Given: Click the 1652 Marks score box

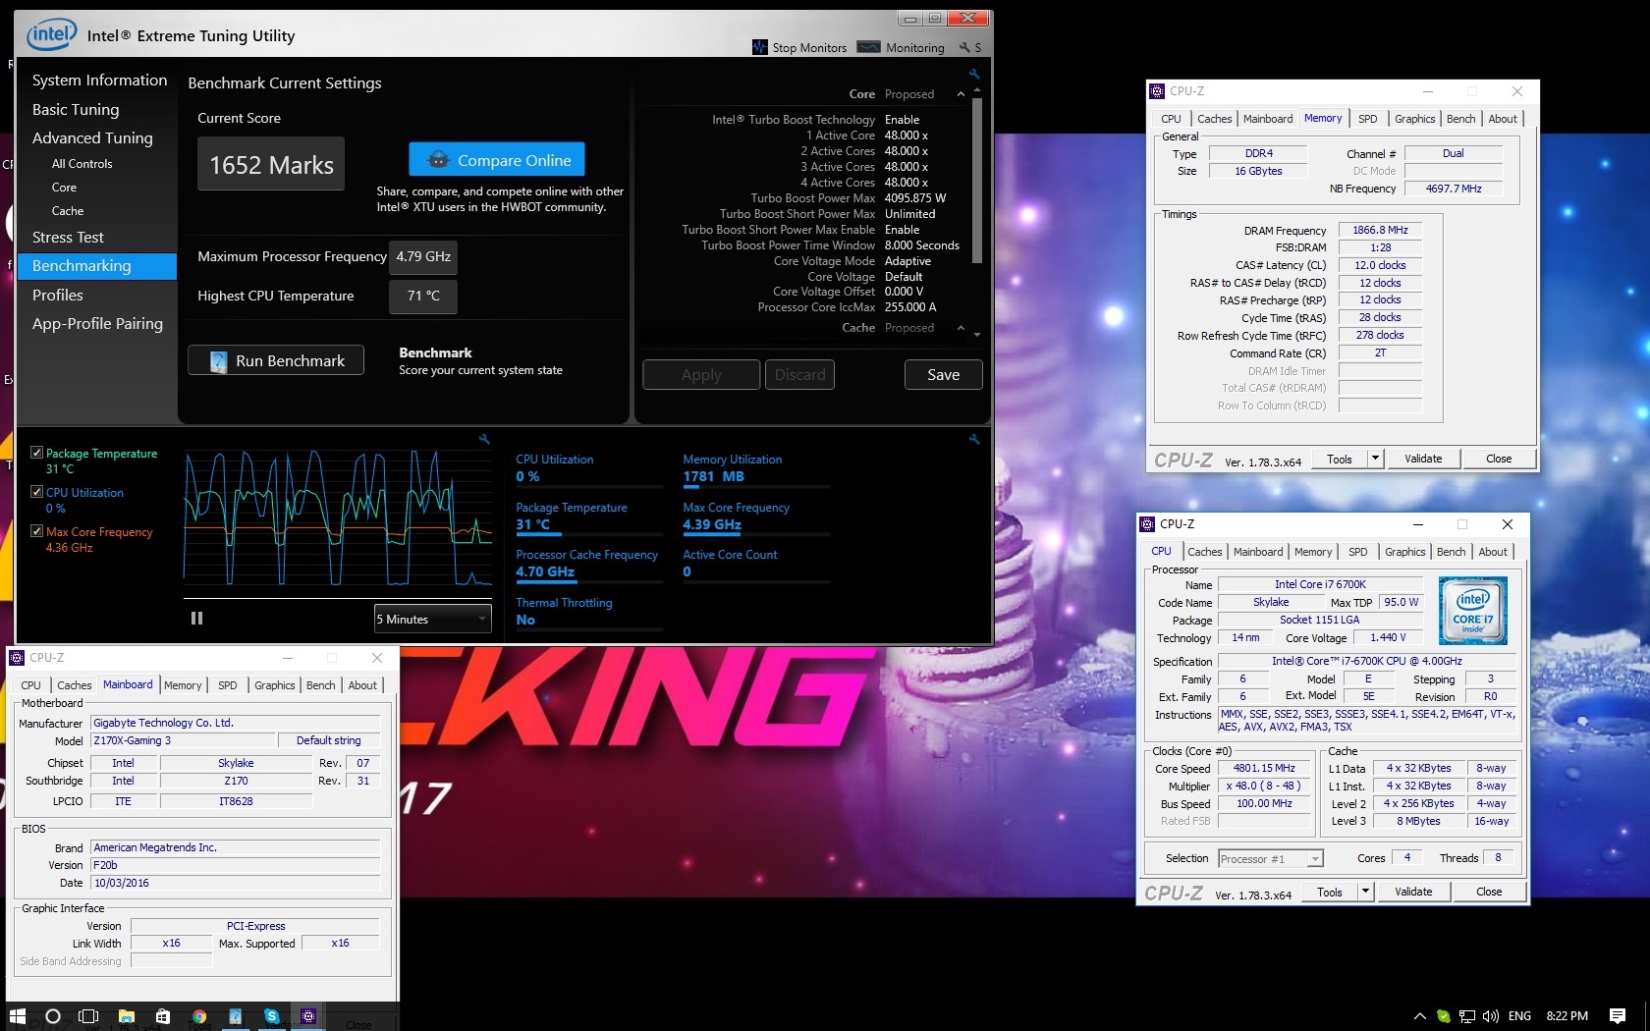Looking at the screenshot, I should click(271, 164).
